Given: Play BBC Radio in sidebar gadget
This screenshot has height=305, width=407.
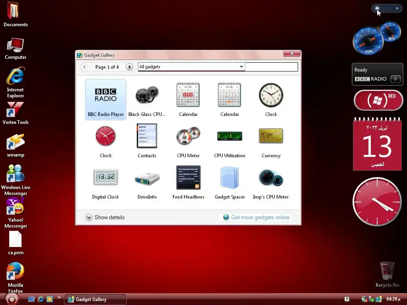Looking at the screenshot, I should point(395,79).
